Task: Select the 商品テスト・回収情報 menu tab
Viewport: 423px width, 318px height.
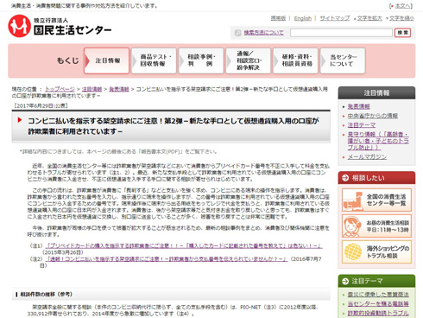Action: 154,60
